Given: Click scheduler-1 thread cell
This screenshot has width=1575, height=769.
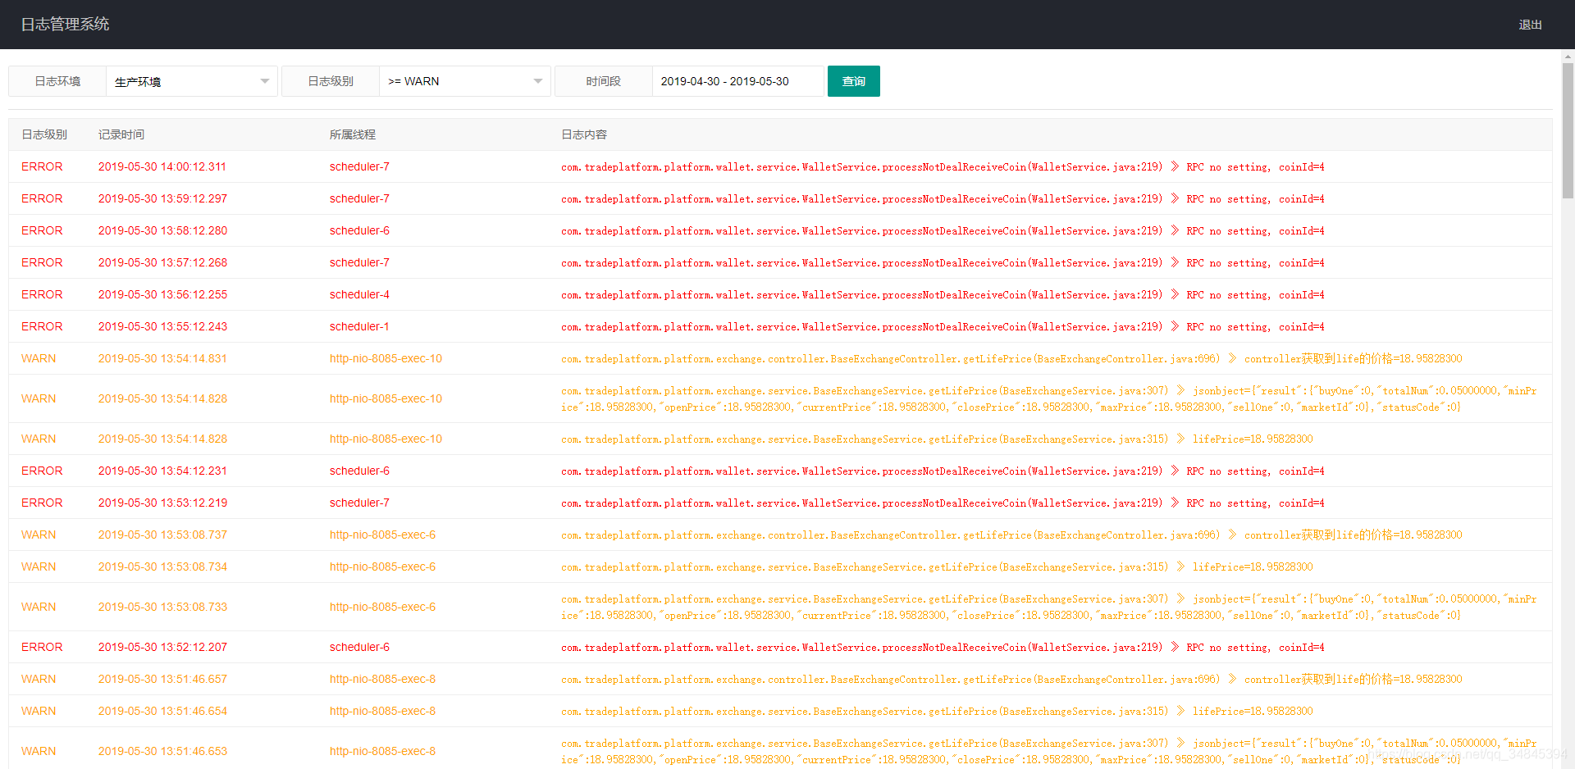Looking at the screenshot, I should click(359, 326).
